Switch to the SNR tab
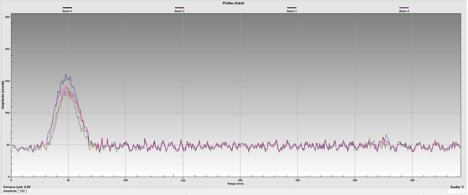468x195 pixels. click(x=22, y=191)
